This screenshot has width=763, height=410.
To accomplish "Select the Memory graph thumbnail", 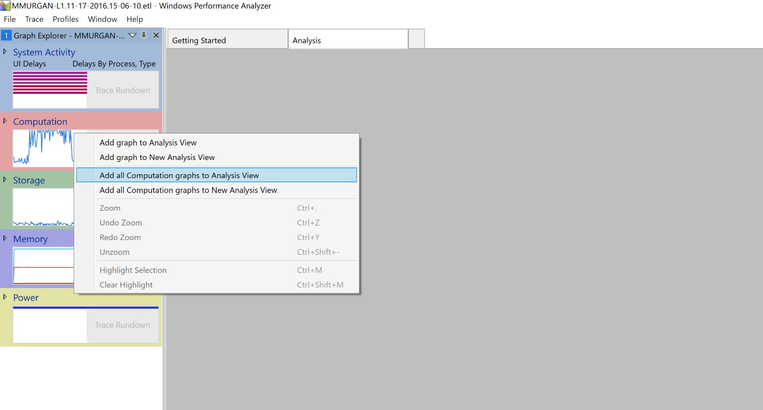I will click(x=43, y=266).
